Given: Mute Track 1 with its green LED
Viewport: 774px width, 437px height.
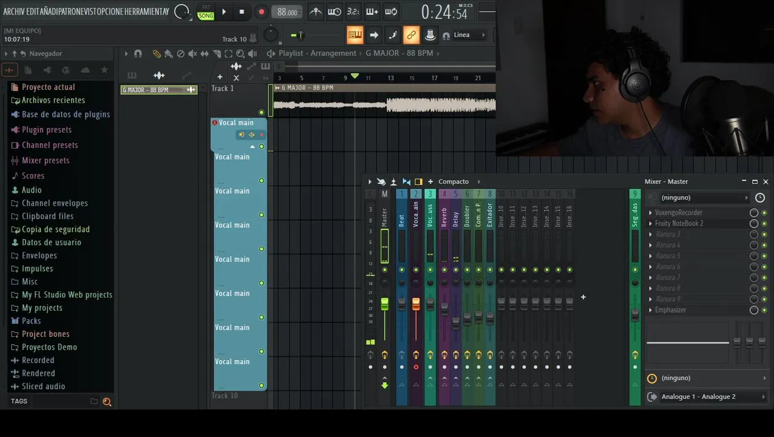Looking at the screenshot, I should (x=262, y=112).
